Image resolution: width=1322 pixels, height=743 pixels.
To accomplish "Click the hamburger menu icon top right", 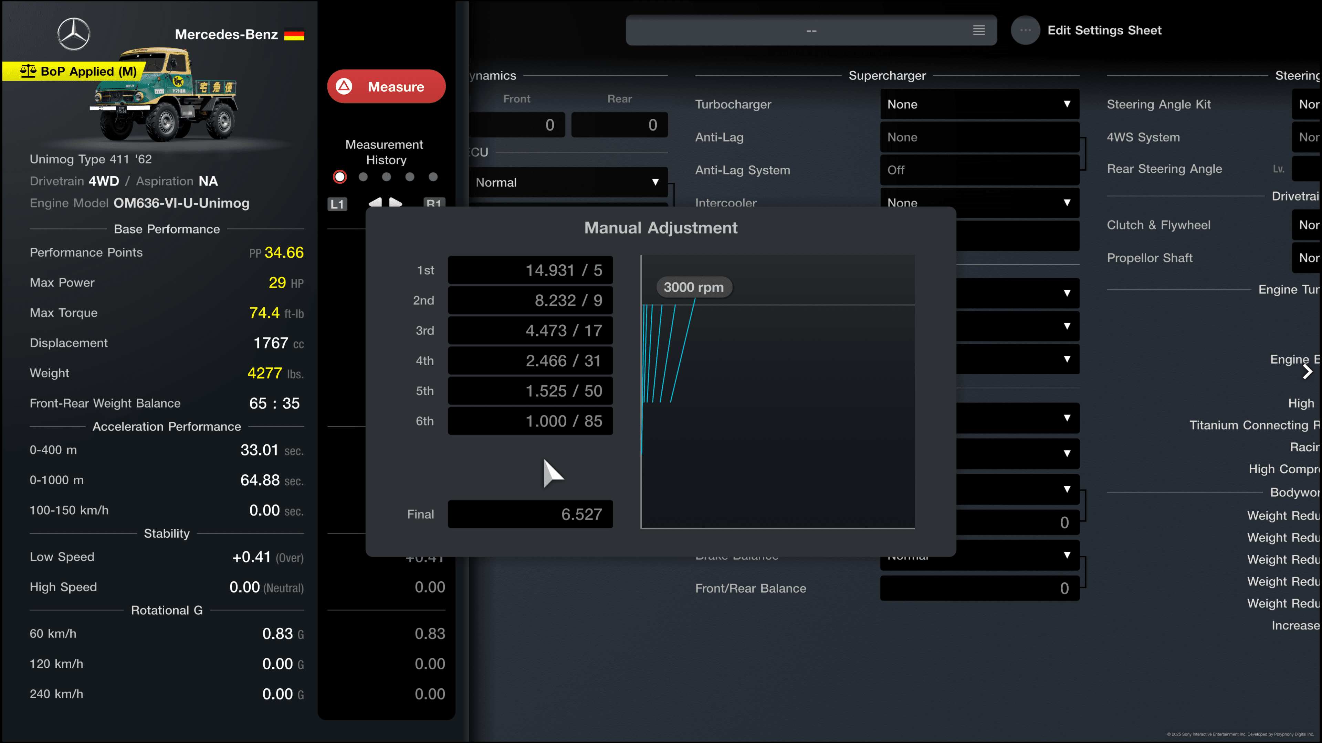I will [980, 30].
